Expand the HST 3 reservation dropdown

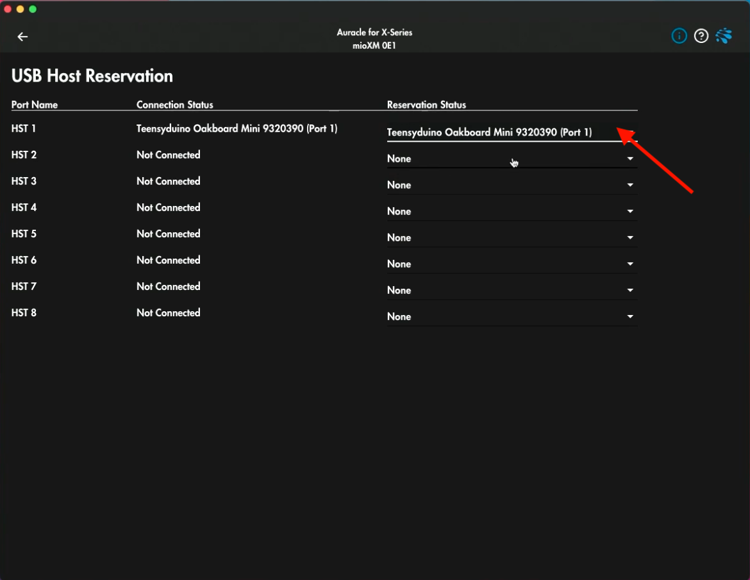click(512, 185)
